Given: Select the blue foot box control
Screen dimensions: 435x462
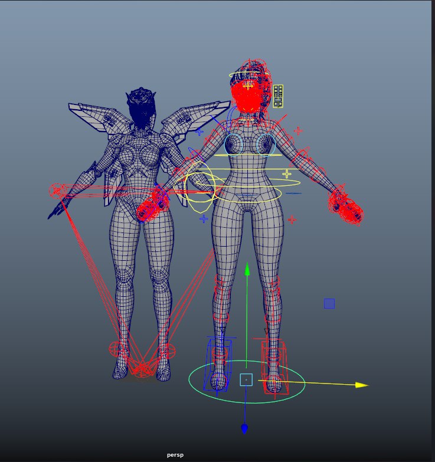Looking at the screenshot, I should [x=218, y=365].
